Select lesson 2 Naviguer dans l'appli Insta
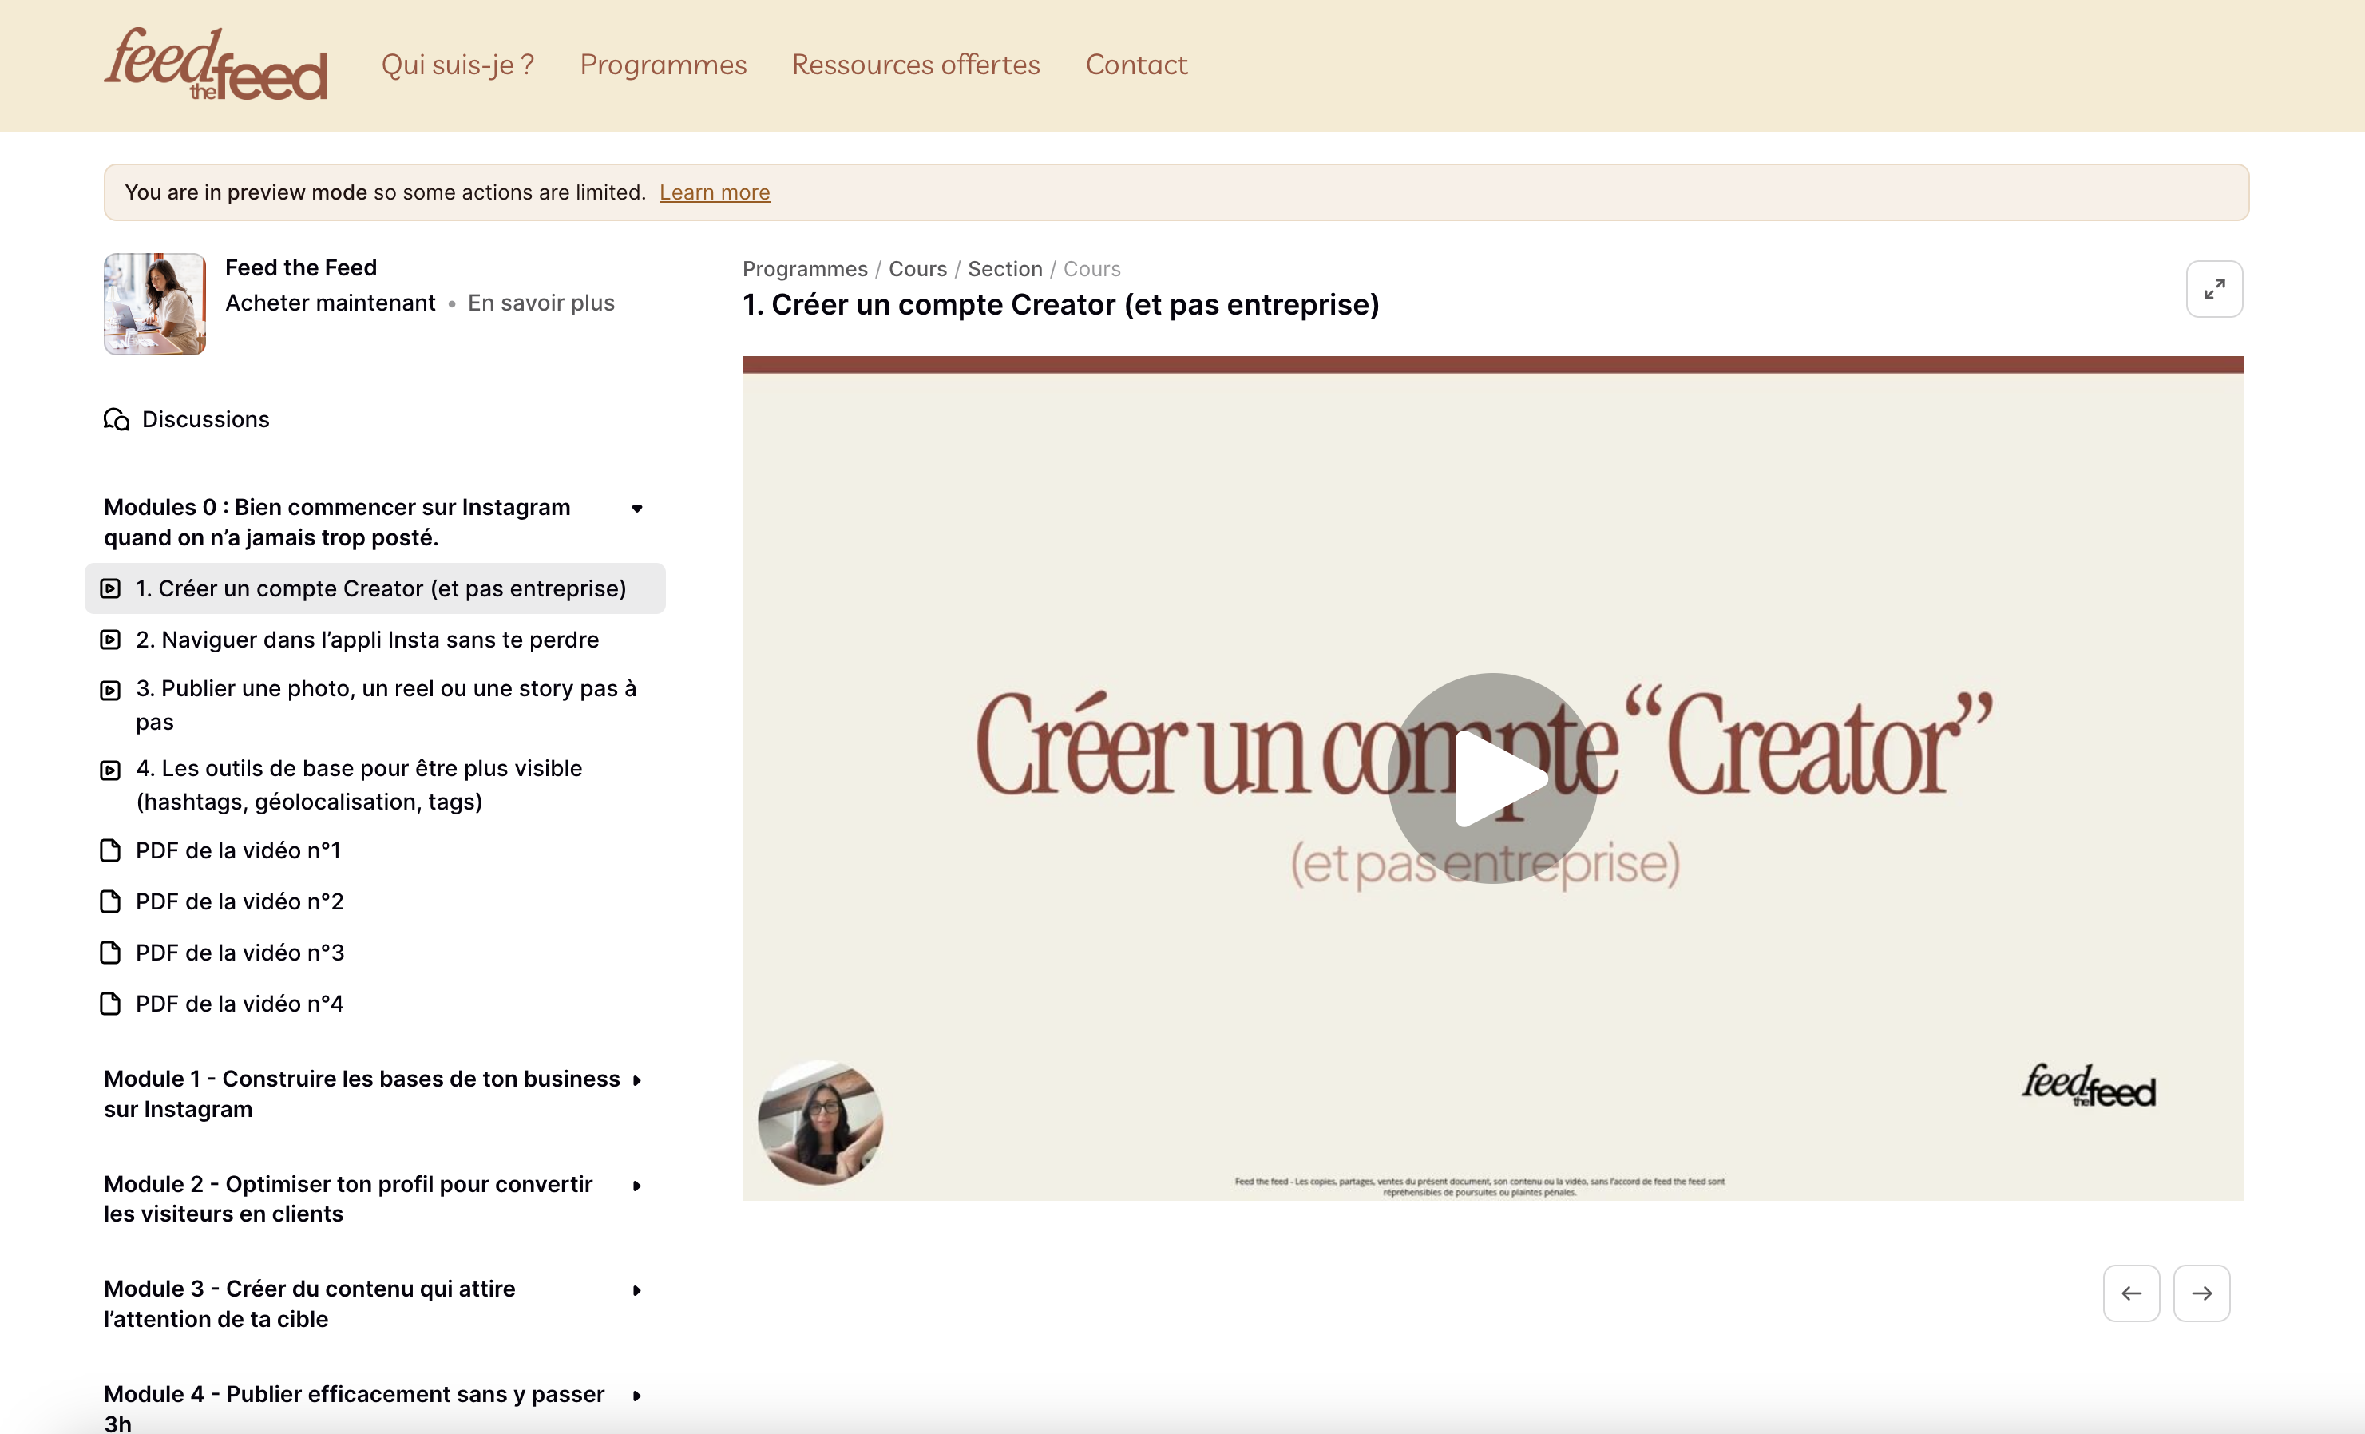The image size is (2365, 1434). (366, 640)
